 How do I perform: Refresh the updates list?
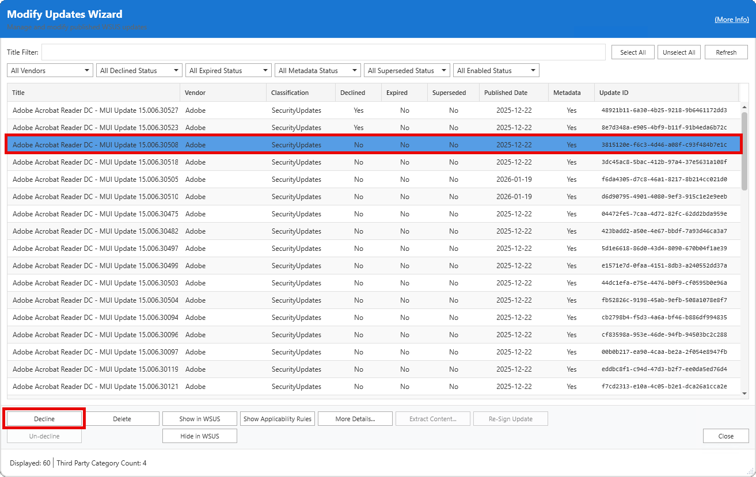click(726, 52)
